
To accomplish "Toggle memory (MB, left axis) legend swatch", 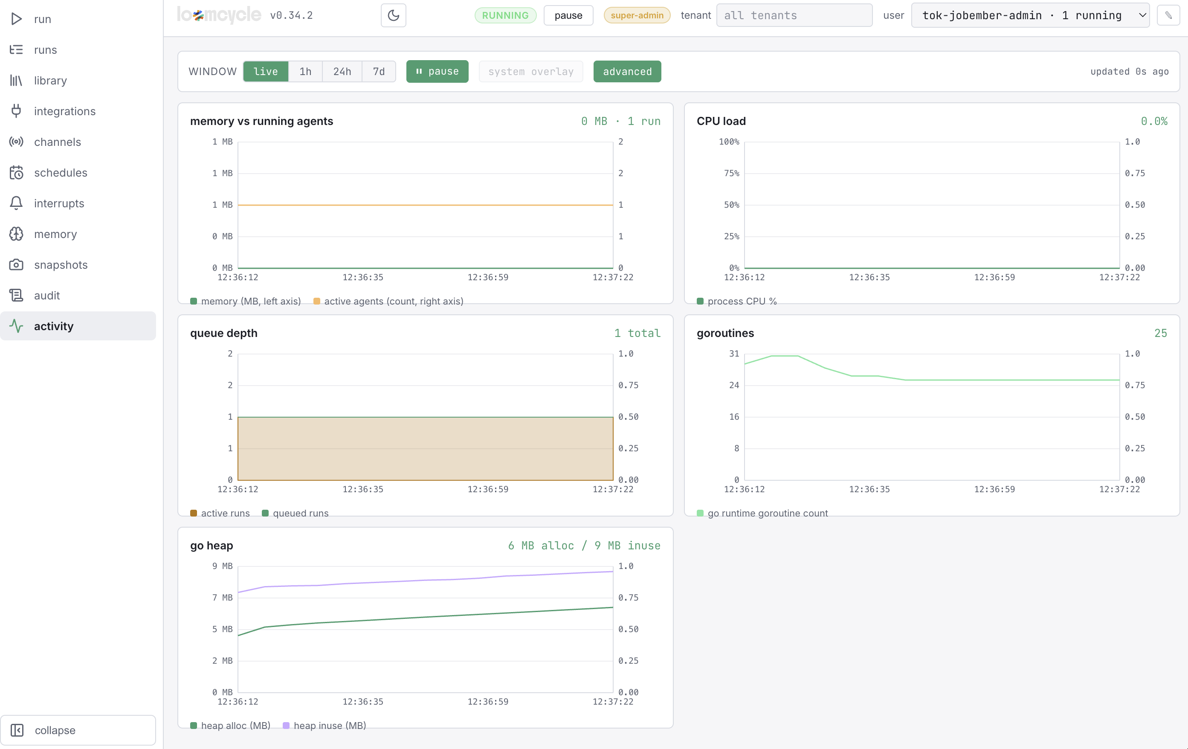I will coord(194,302).
